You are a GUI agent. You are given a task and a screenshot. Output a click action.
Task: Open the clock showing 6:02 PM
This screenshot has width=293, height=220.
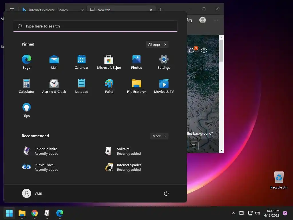pyautogui.click(x=272, y=213)
